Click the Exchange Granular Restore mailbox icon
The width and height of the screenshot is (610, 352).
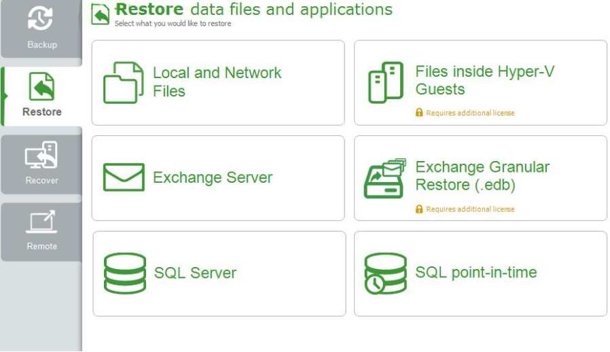coord(384,178)
